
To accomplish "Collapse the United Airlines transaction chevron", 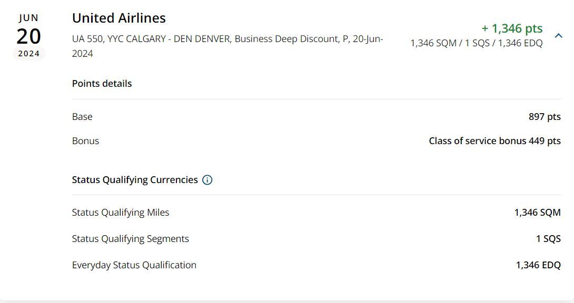I will pos(558,35).
